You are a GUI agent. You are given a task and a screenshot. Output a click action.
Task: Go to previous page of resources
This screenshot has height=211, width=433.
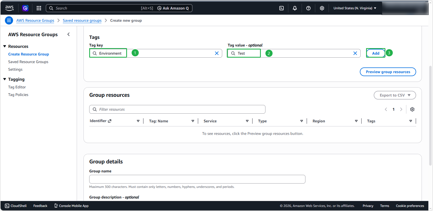pyautogui.click(x=386, y=109)
